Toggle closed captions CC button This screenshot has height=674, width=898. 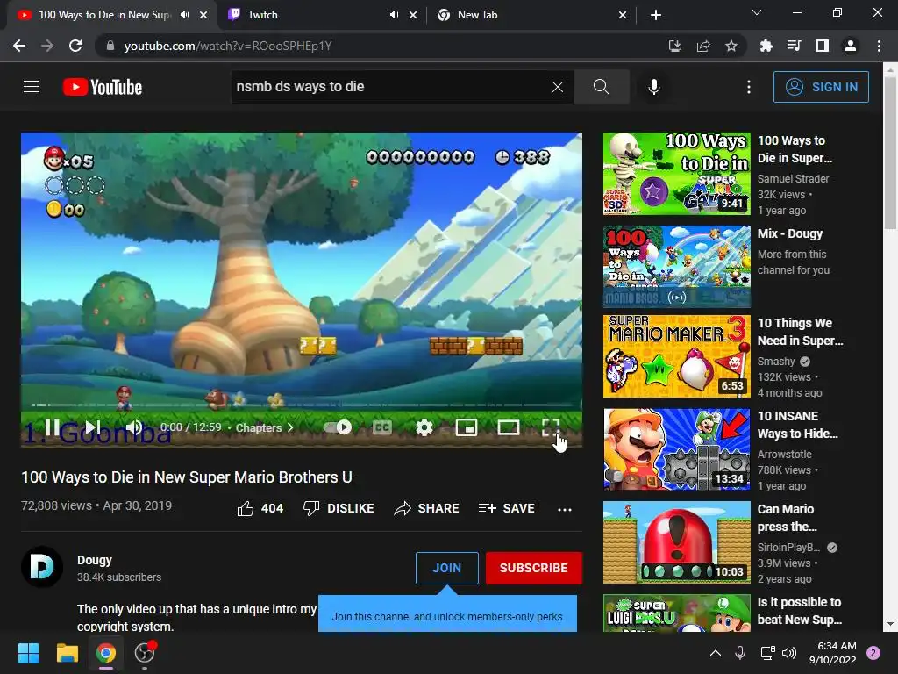[x=382, y=427]
